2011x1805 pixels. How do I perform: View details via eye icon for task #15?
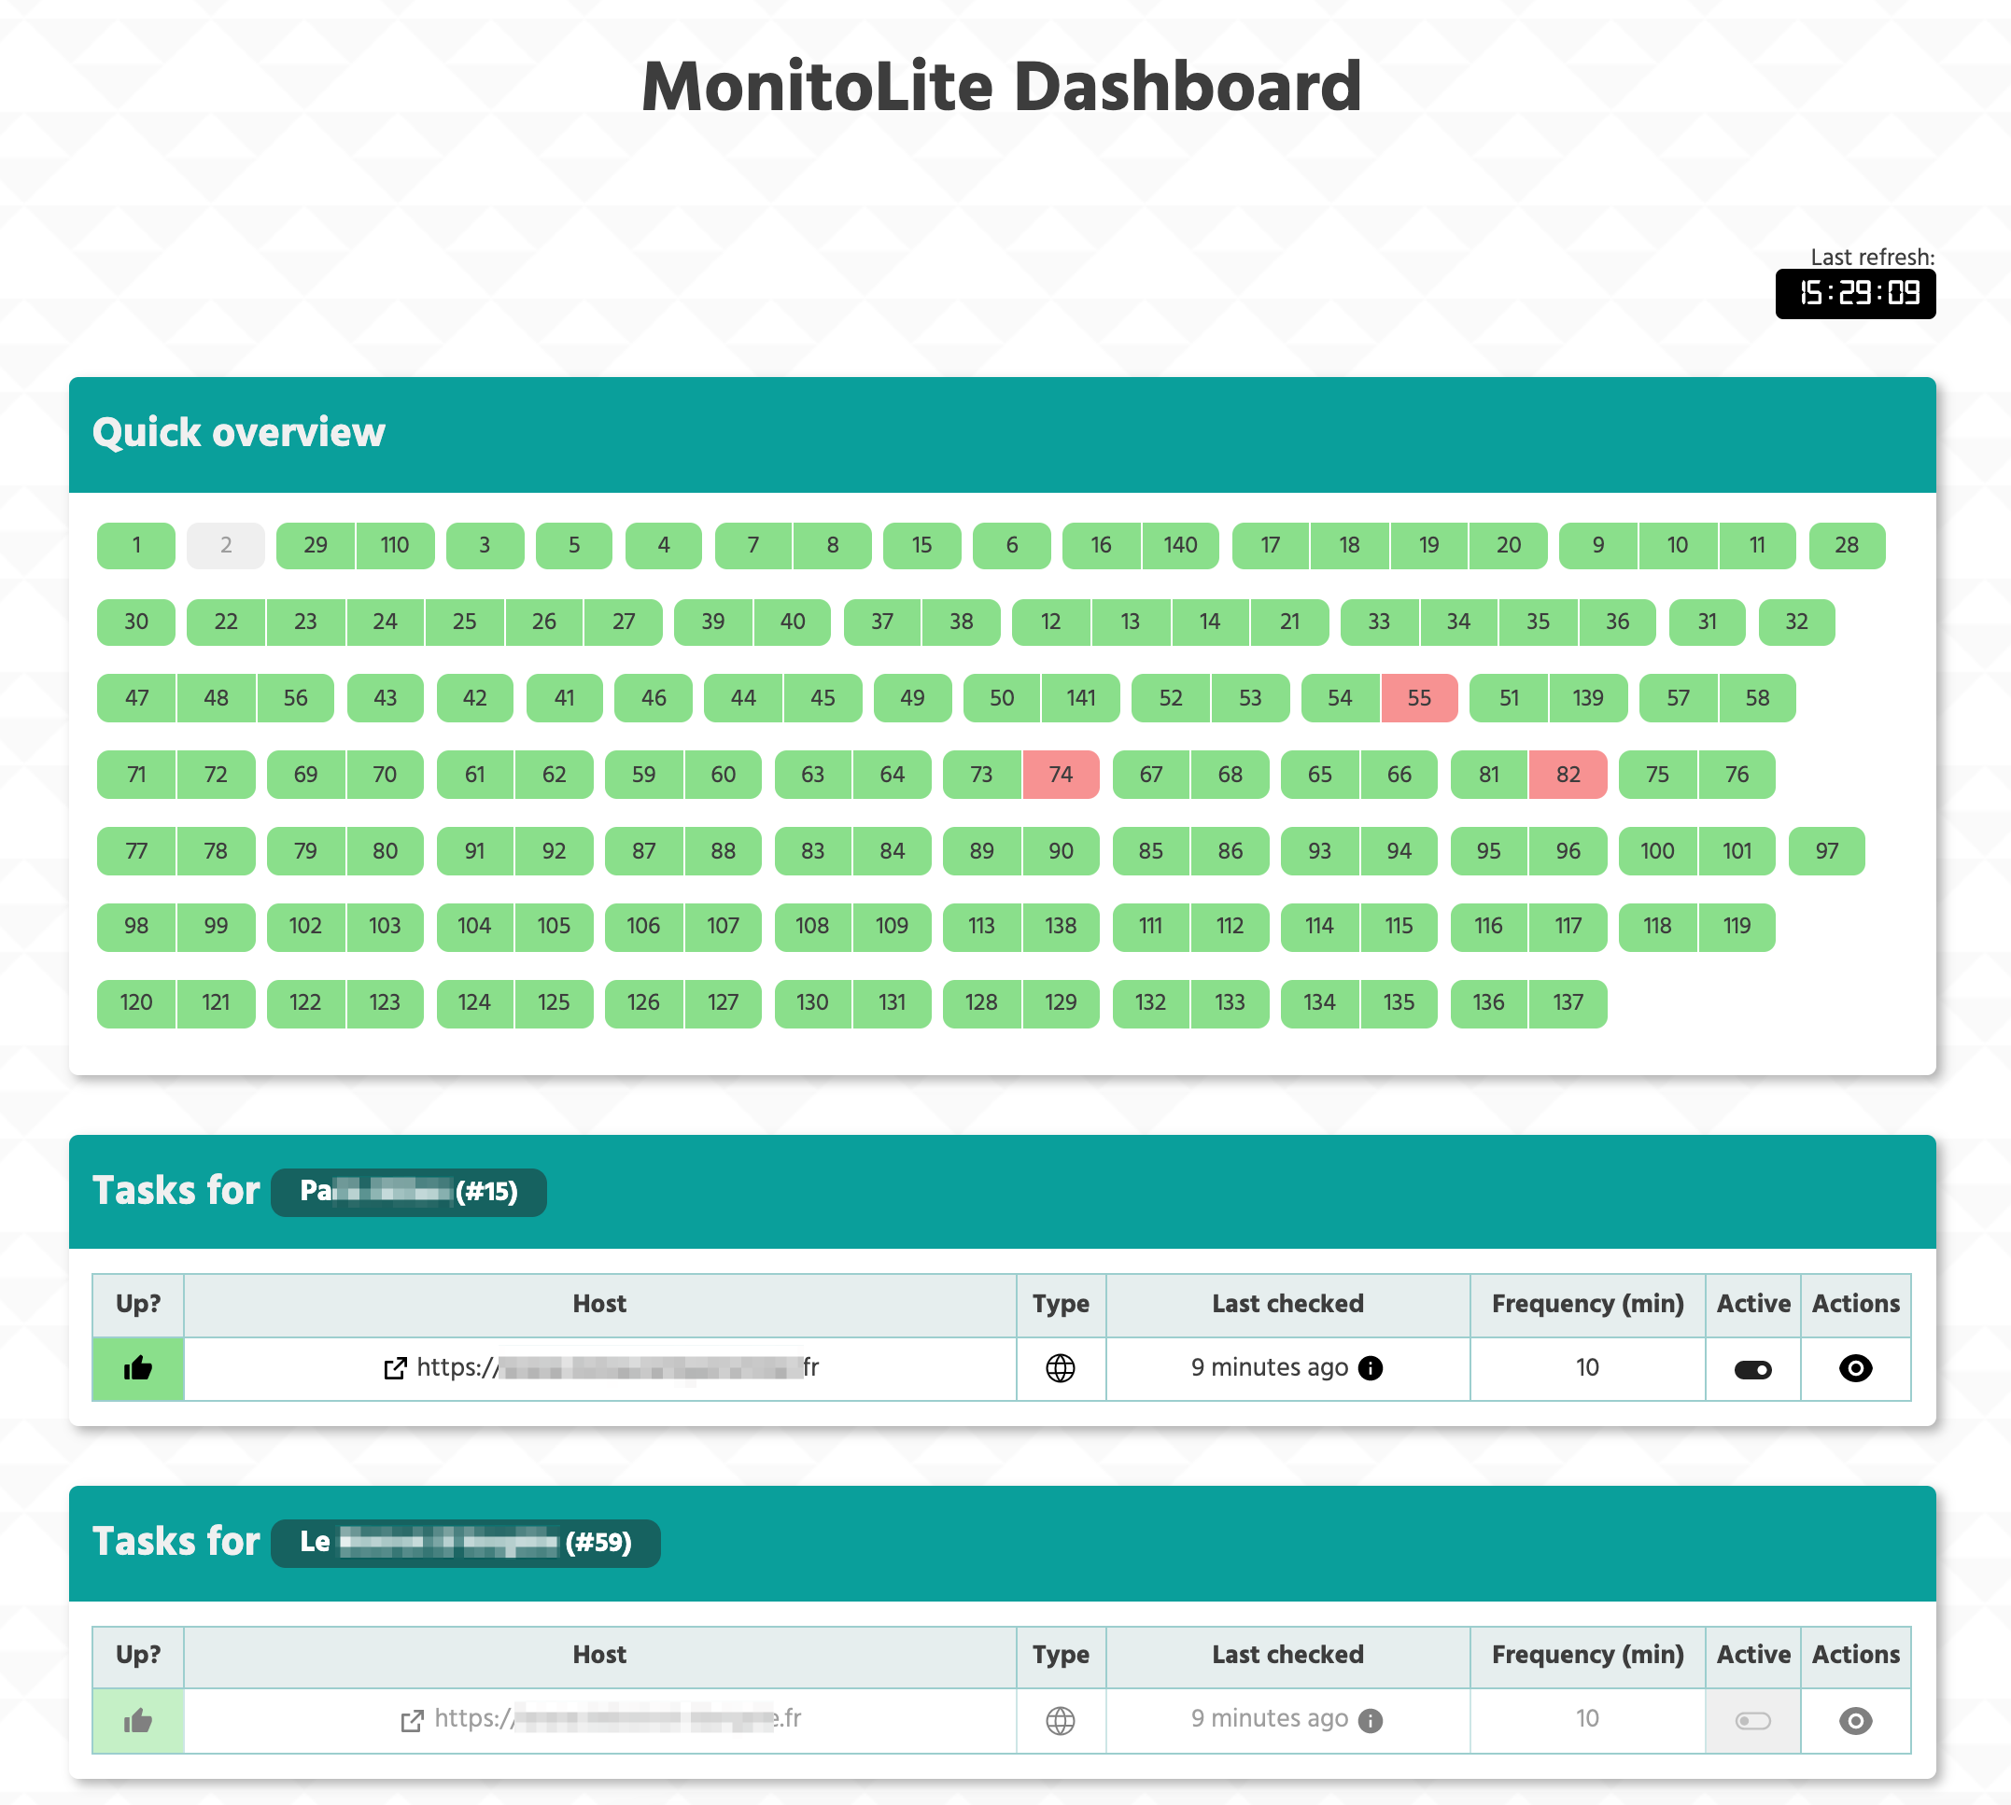pos(1855,1368)
